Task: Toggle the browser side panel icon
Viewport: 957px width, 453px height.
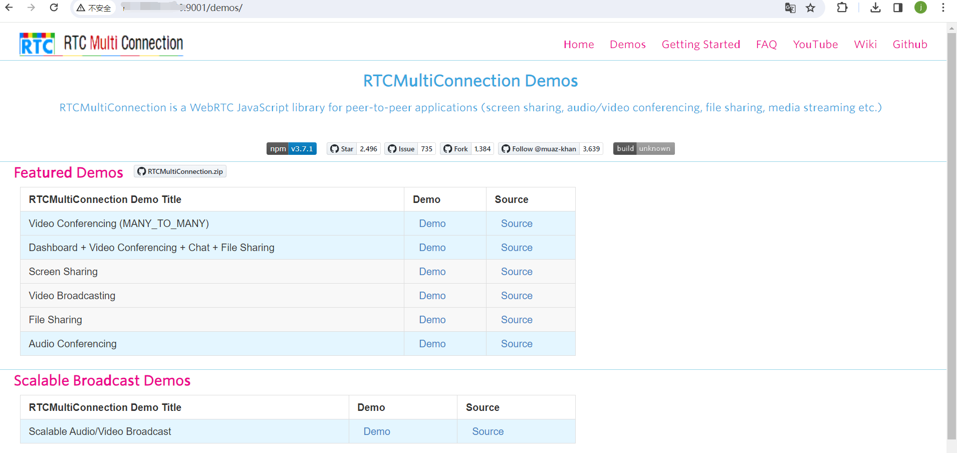Action: [898, 8]
